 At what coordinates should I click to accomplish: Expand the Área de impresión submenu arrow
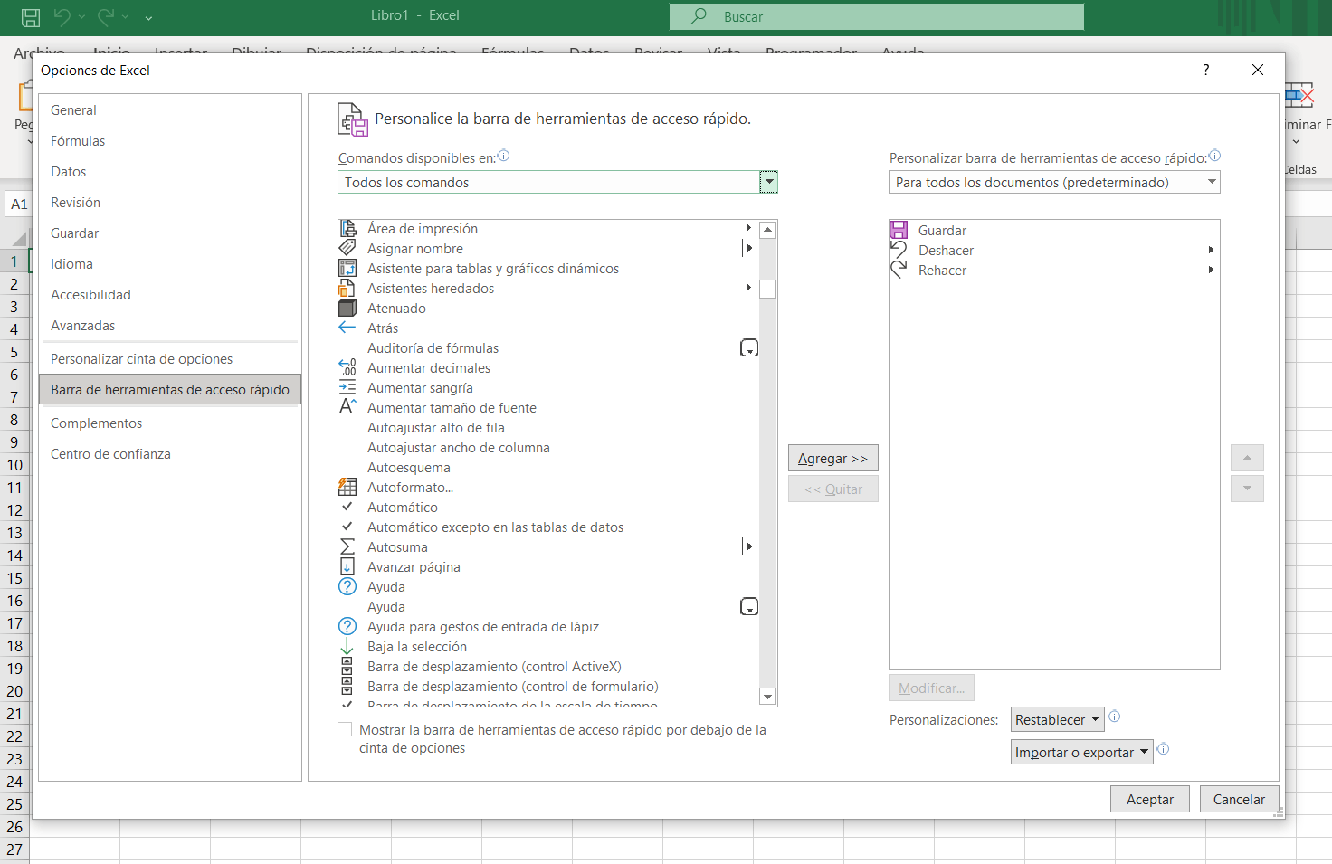[x=748, y=228]
